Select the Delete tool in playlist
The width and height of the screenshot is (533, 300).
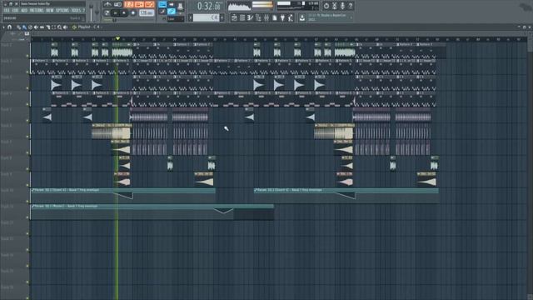[30, 27]
